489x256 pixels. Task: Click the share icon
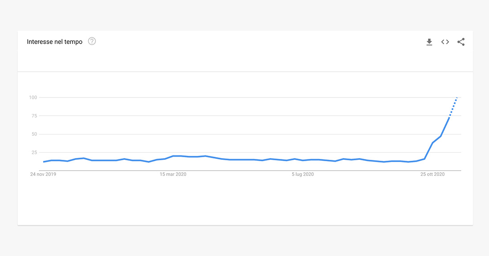coord(461,42)
